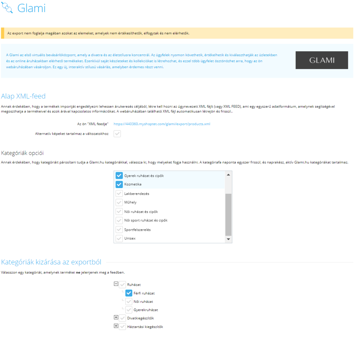Click the yellow export warning notice
The height and width of the screenshot is (344, 360).
[177, 33]
